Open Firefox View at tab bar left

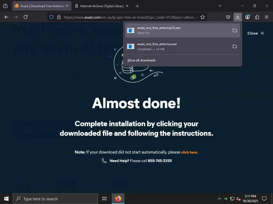point(5,6)
